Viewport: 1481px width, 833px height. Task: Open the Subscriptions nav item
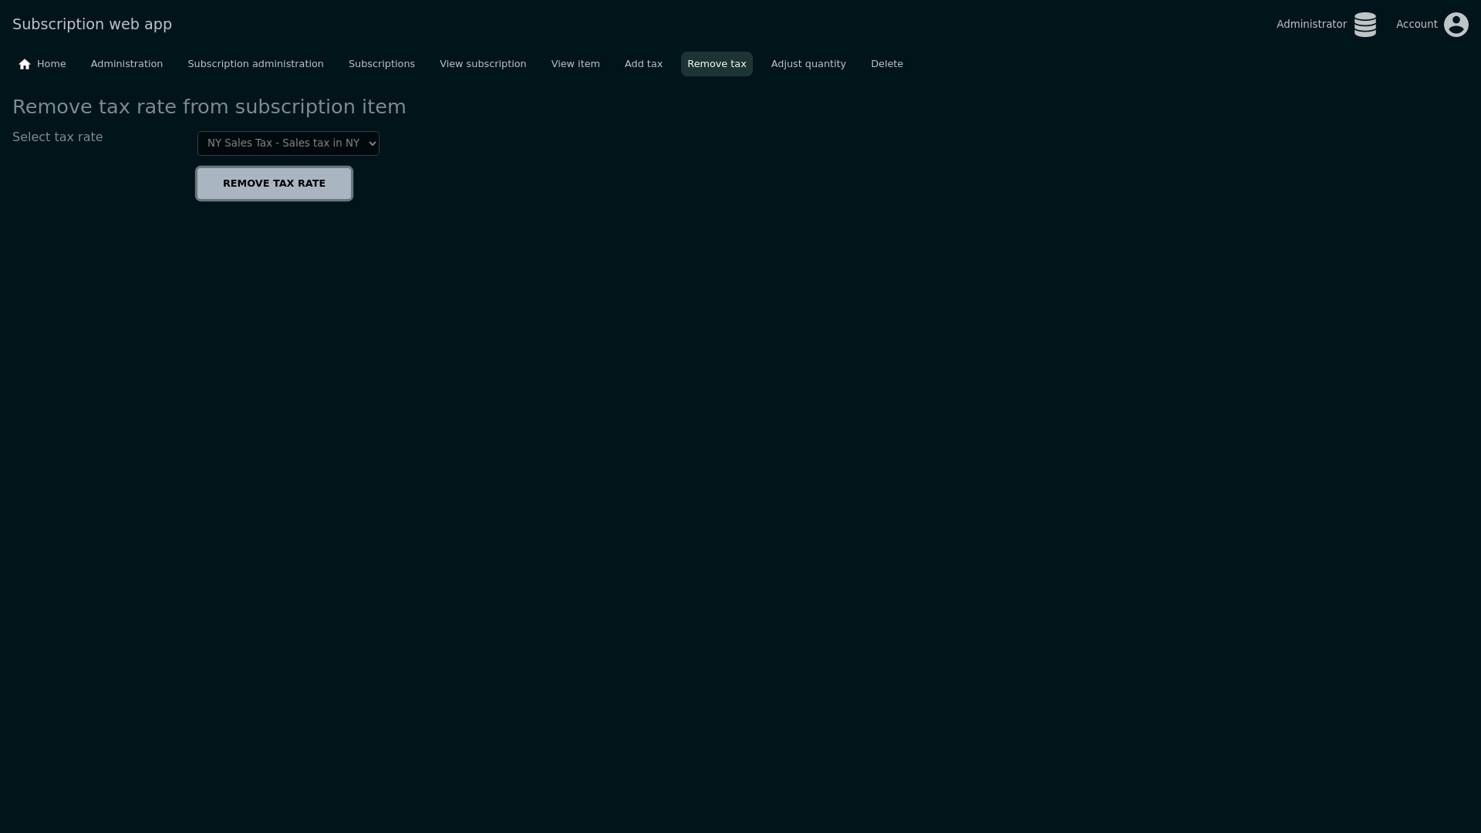click(381, 64)
